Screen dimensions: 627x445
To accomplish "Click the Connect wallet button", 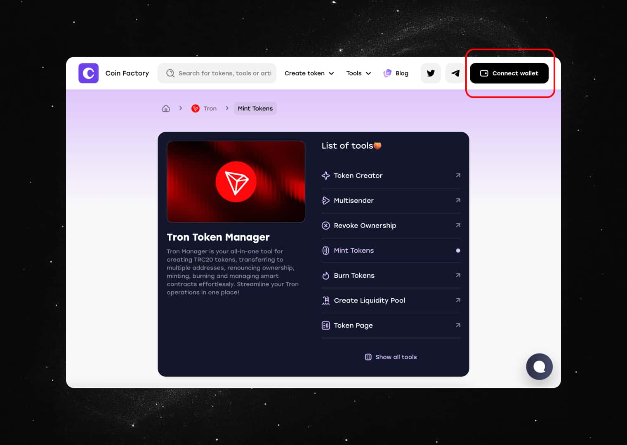I will tap(509, 73).
